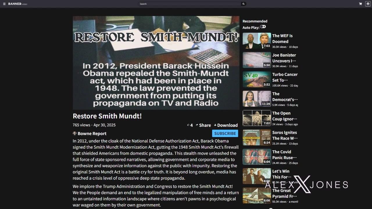Open The Covid Panic Ruse thumbnail

(257, 157)
